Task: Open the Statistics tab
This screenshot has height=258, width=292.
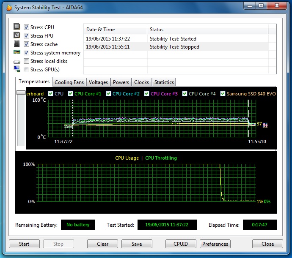Action: pyautogui.click(x=164, y=82)
